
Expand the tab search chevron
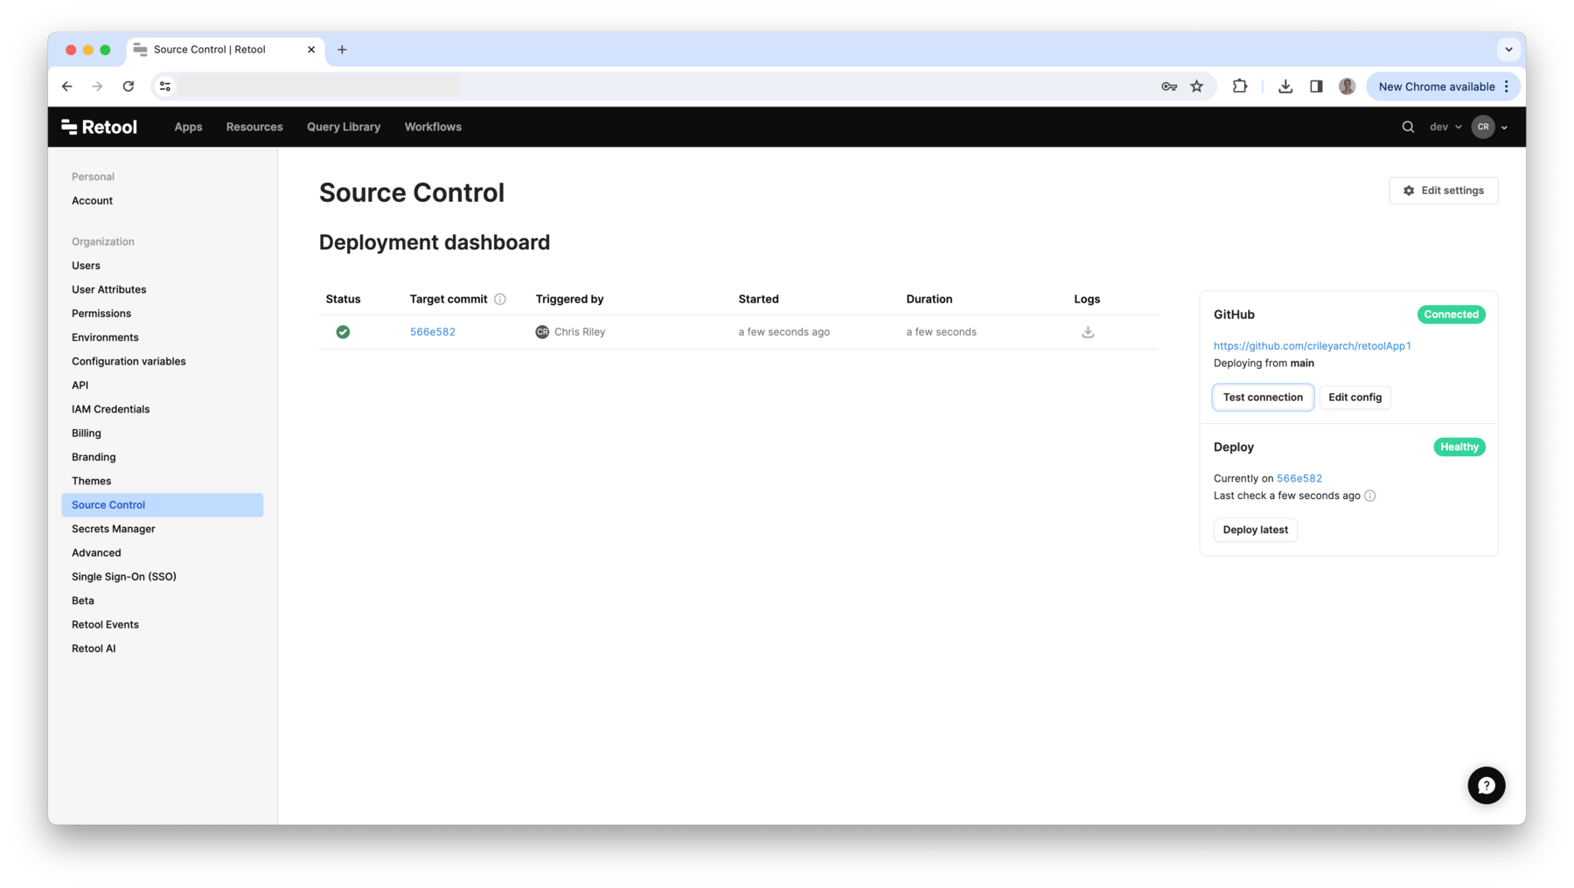1508,50
